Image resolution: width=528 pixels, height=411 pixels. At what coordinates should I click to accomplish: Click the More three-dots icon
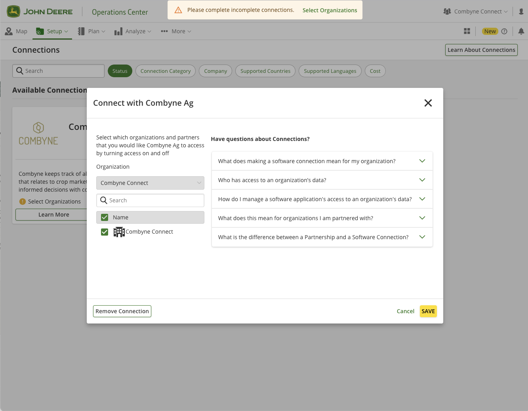(x=164, y=31)
